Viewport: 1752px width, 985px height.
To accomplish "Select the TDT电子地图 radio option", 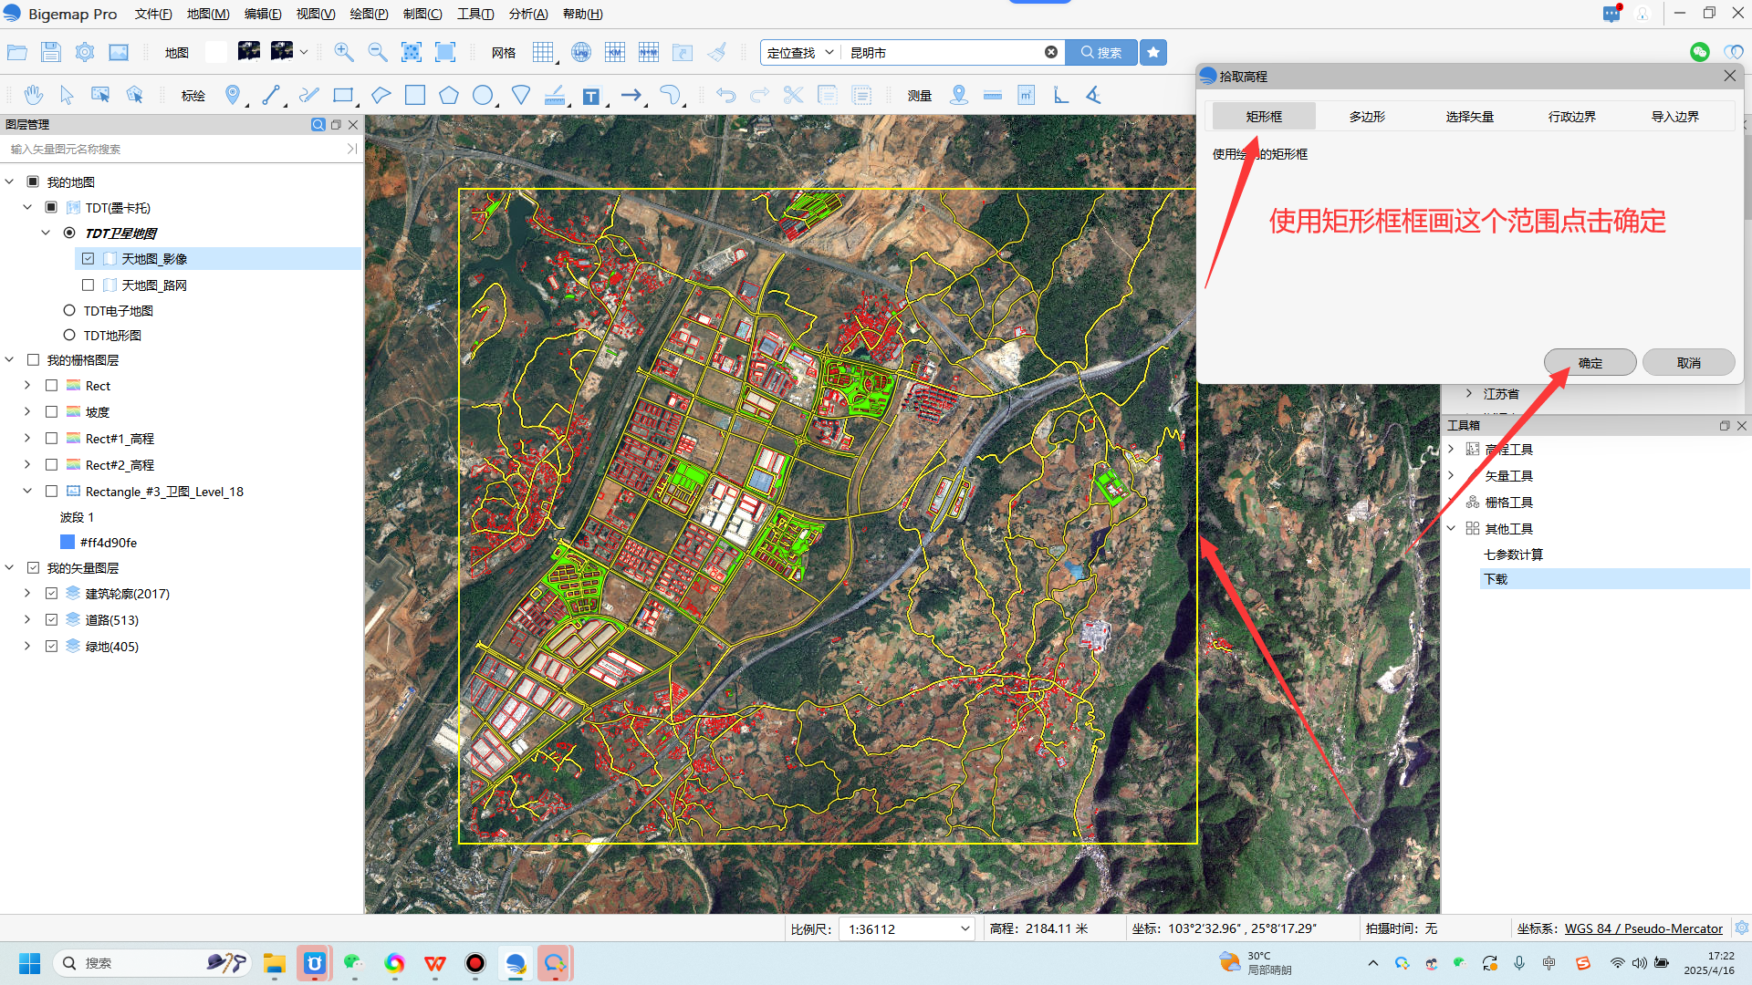I will (69, 311).
